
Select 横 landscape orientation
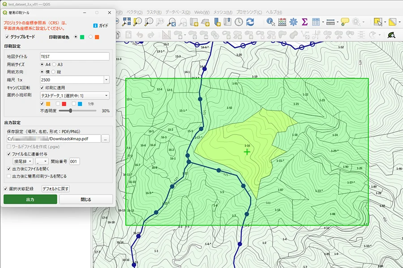pos(42,72)
